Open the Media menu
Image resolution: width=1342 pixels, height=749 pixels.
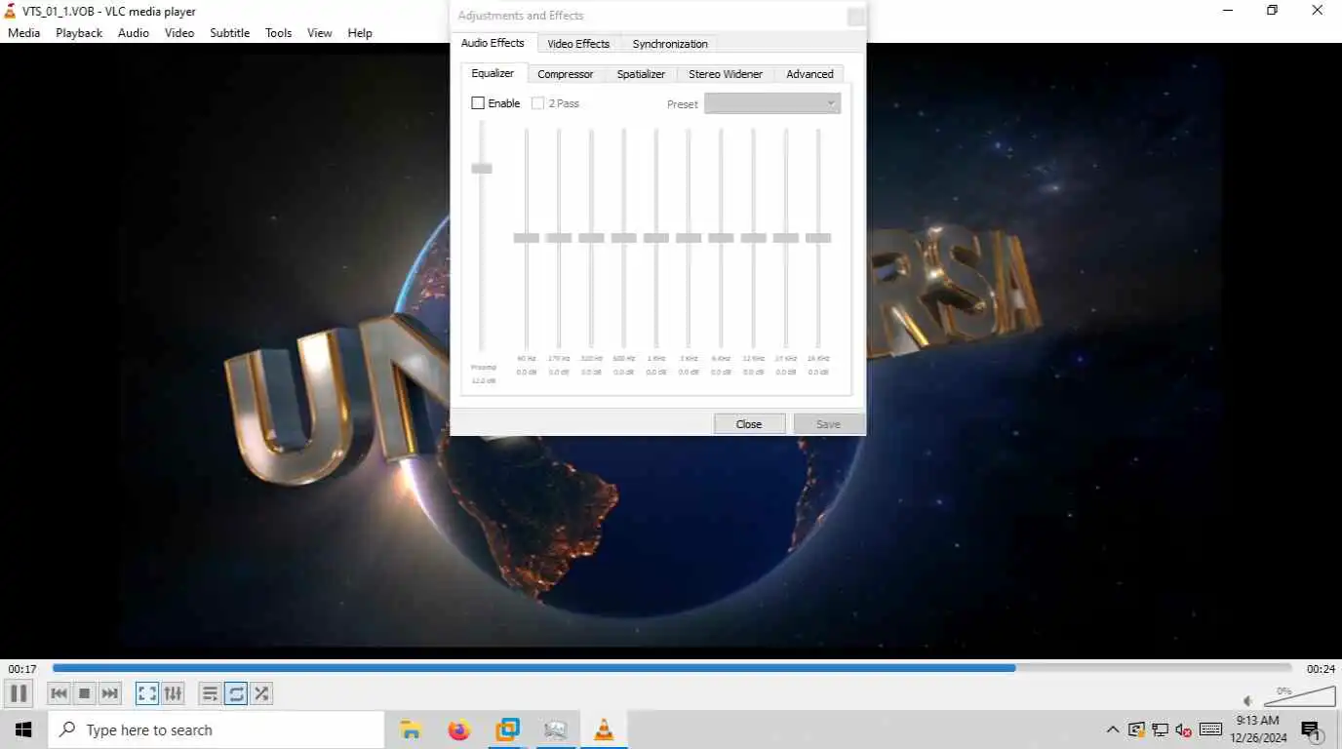coord(24,32)
